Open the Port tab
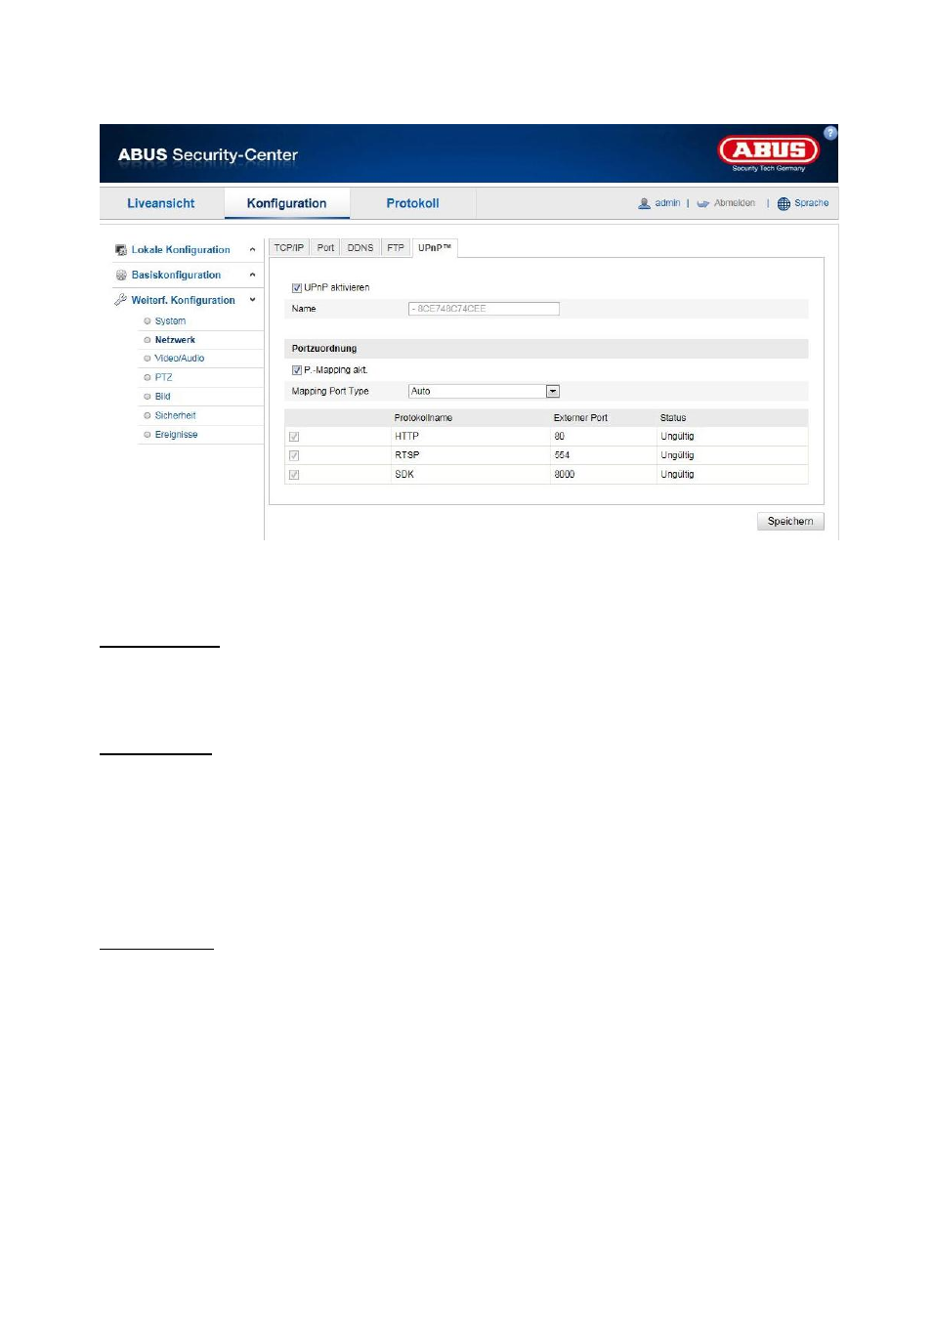This screenshot has width=933, height=1319. point(325,248)
